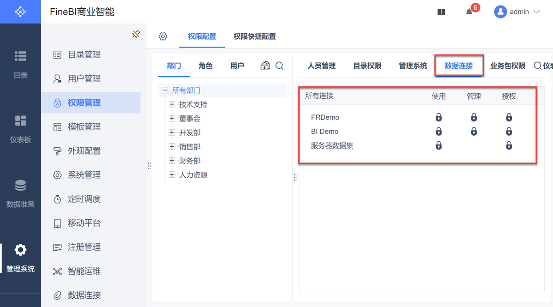The height and width of the screenshot is (307, 553).
Task: Open 定时调度 in the side menu
Action: pyautogui.click(x=84, y=199)
